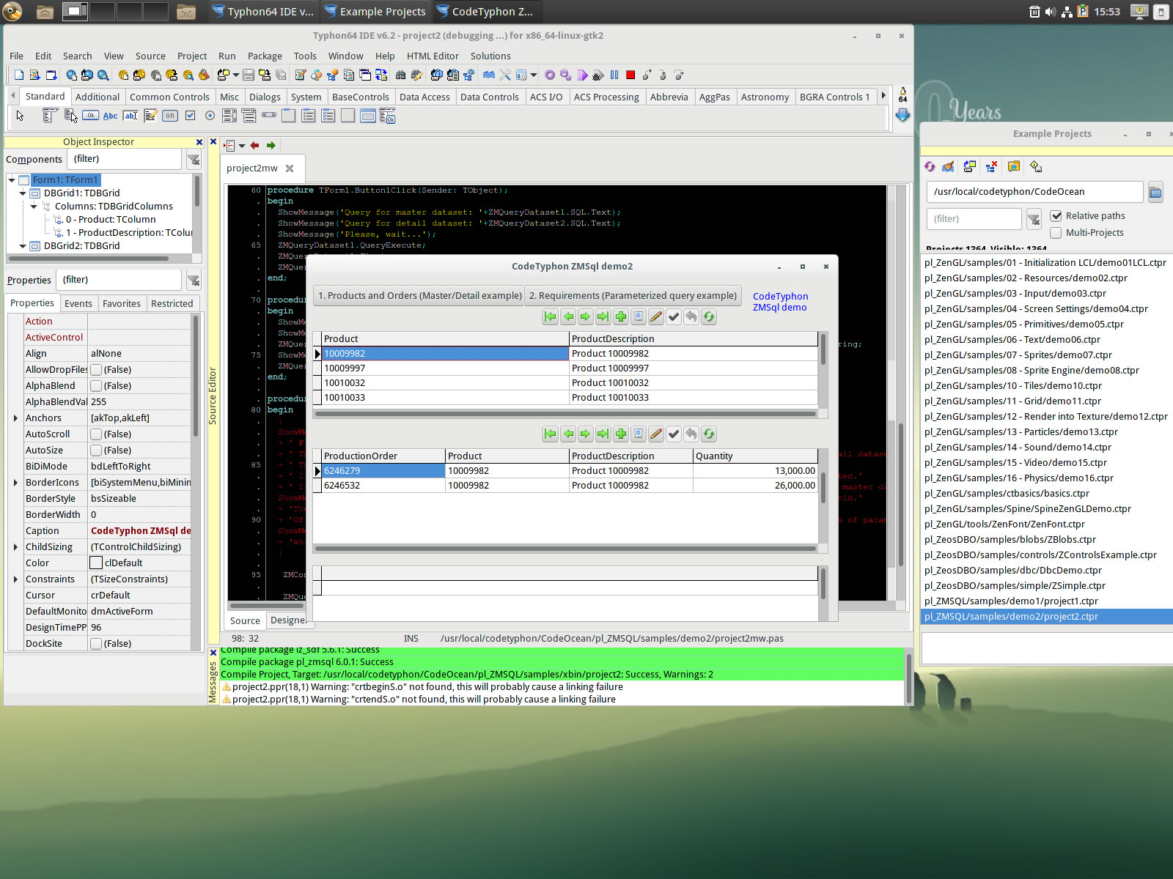Switch to the Events tab in Object Inspector
The image size is (1173, 879).
pos(78,303)
